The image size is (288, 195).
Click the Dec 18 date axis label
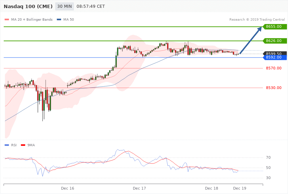pyautogui.click(x=211, y=188)
